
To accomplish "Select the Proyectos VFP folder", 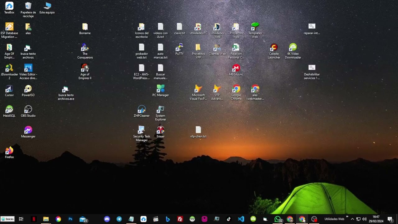I will click(x=198, y=51).
